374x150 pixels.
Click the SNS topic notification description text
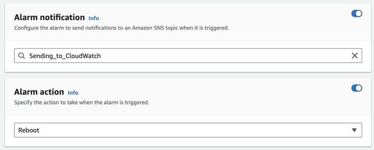(121, 28)
